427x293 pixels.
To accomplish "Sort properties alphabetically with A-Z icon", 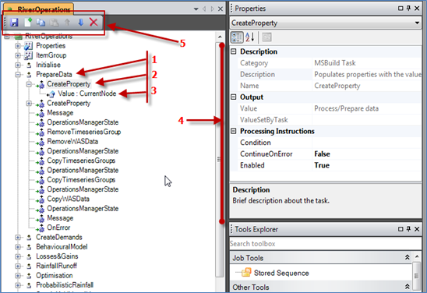I will coord(249,37).
